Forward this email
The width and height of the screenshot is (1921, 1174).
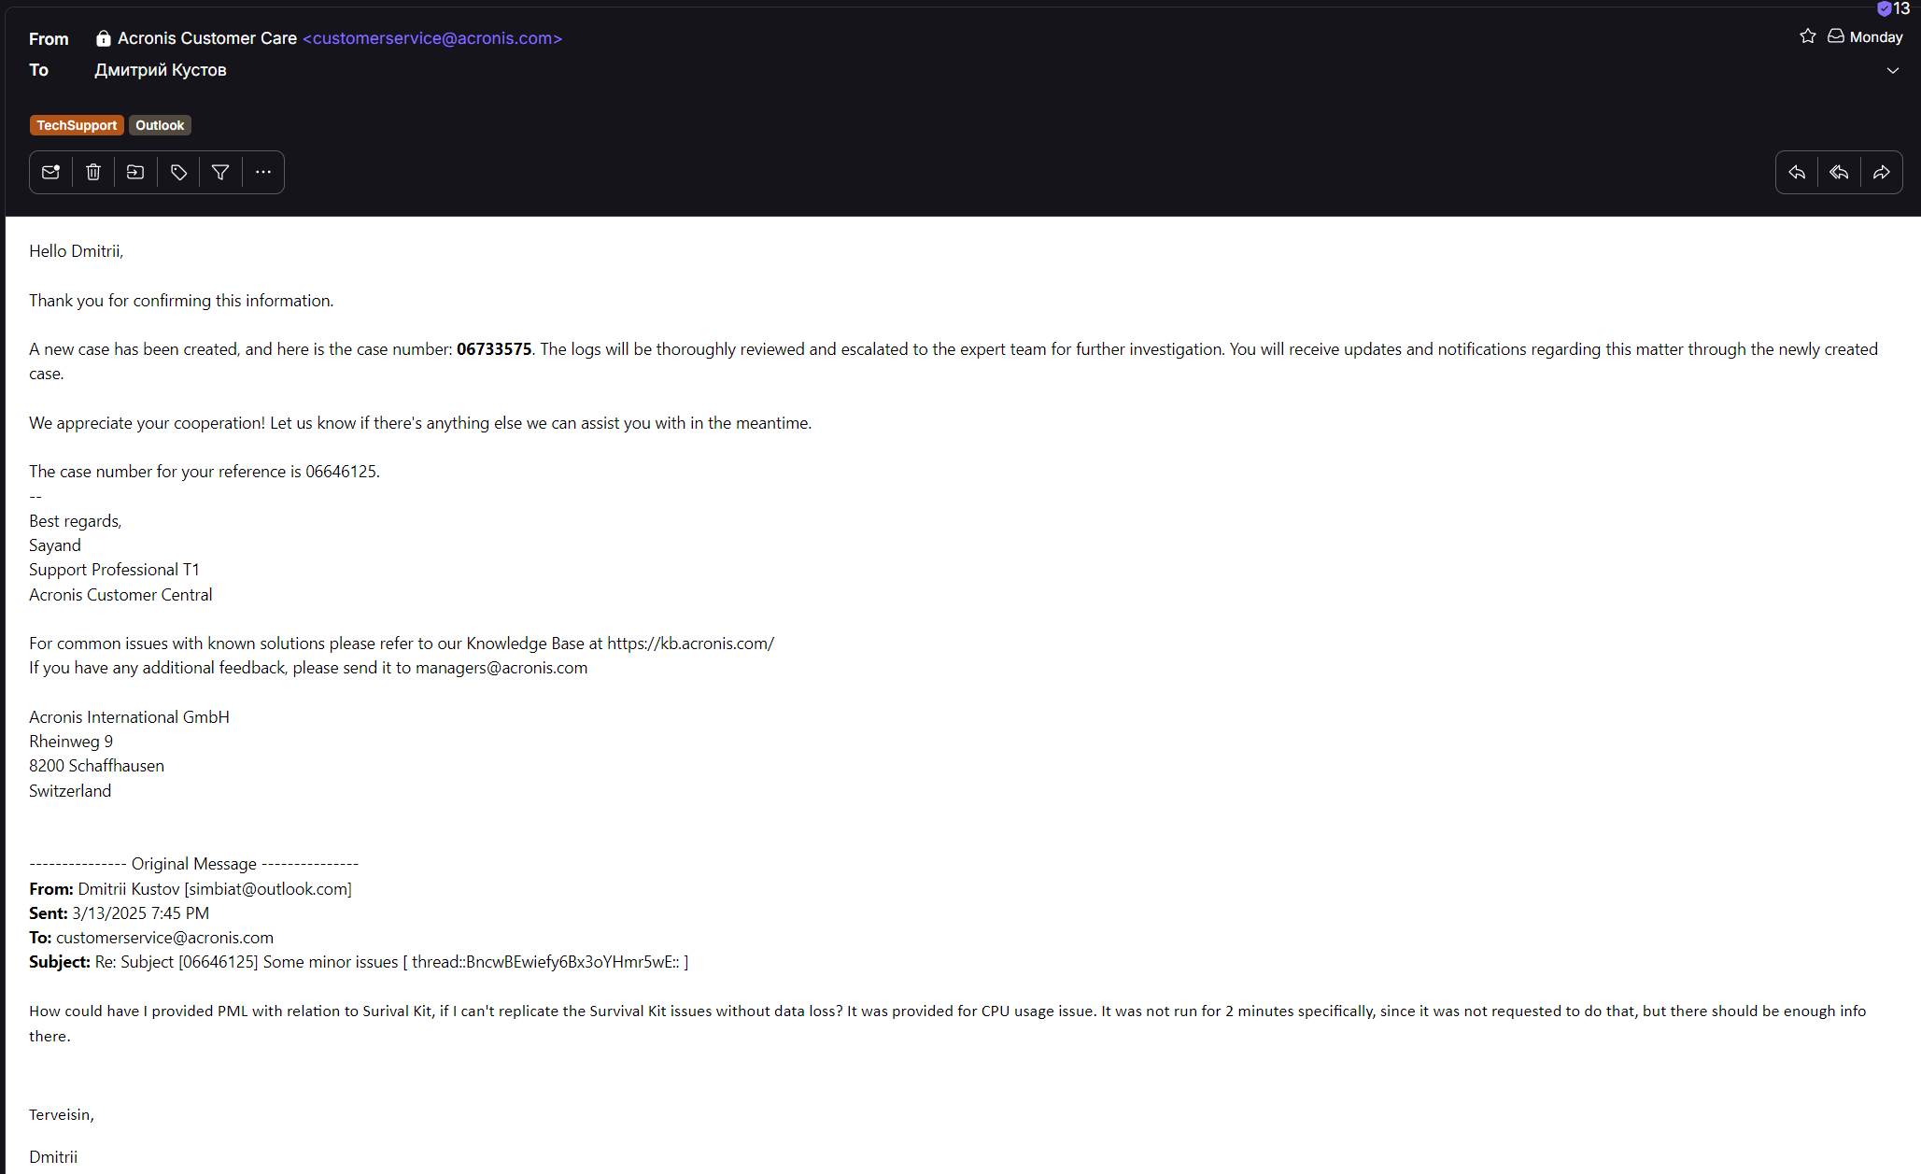pyautogui.click(x=1881, y=172)
